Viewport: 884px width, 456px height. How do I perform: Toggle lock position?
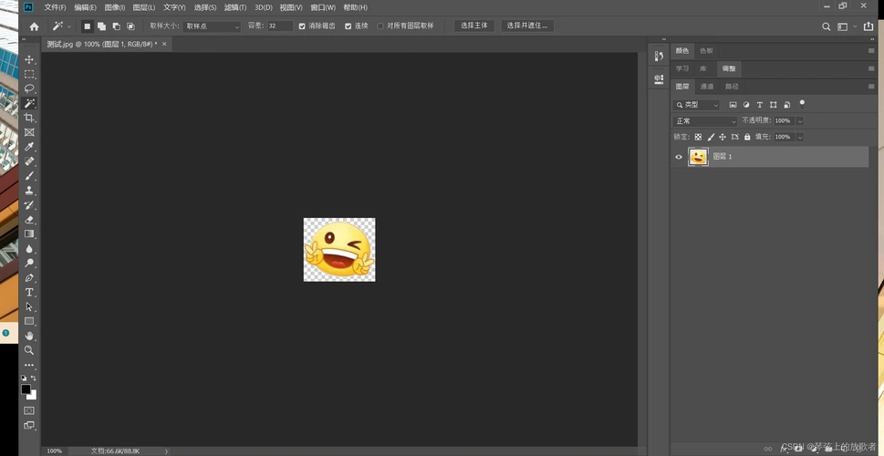coord(723,137)
